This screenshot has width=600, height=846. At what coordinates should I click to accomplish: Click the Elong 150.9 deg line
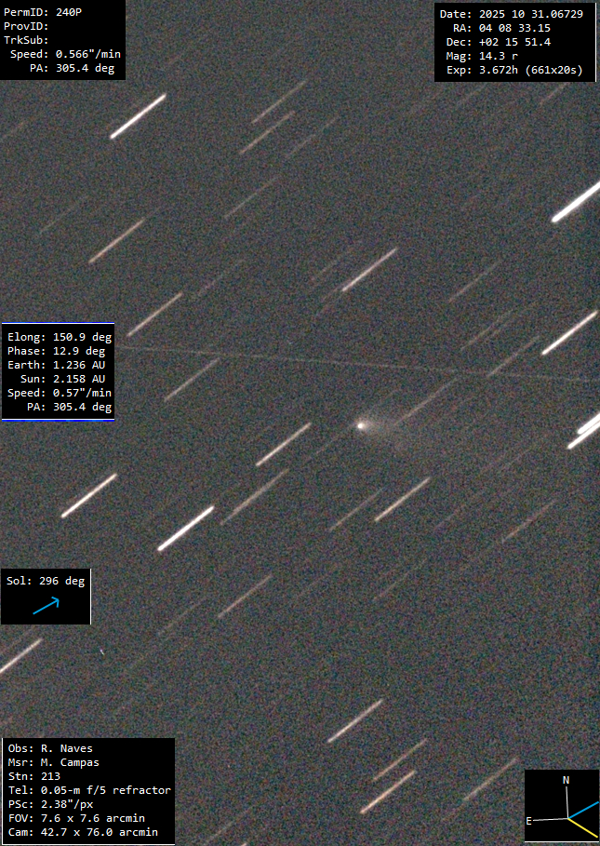coord(59,337)
